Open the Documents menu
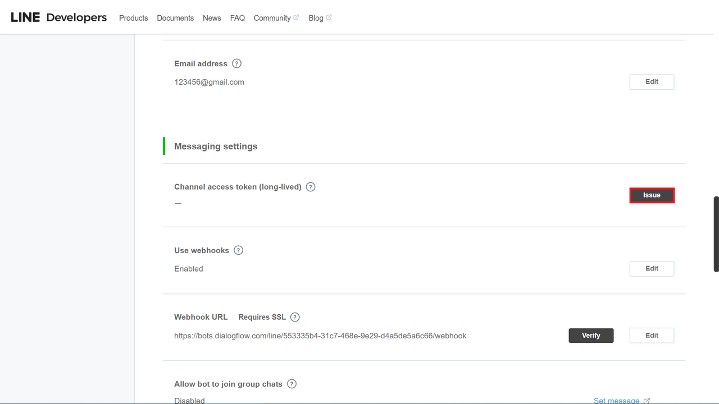The width and height of the screenshot is (719, 404). tap(175, 18)
